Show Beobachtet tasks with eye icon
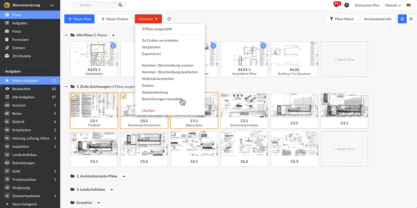Screen dimensions: 417x208 tap(30, 89)
